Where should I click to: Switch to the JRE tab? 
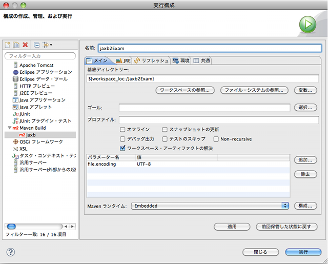tap(123, 60)
